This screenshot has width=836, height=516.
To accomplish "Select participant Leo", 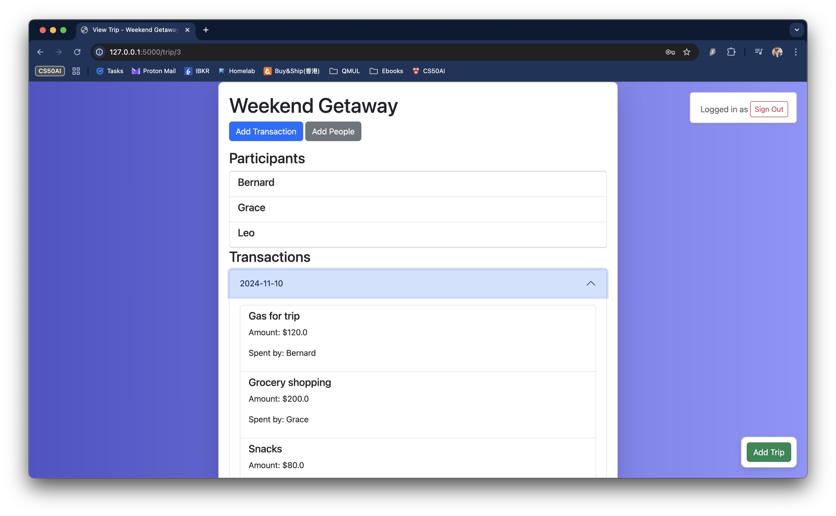I will click(x=418, y=234).
